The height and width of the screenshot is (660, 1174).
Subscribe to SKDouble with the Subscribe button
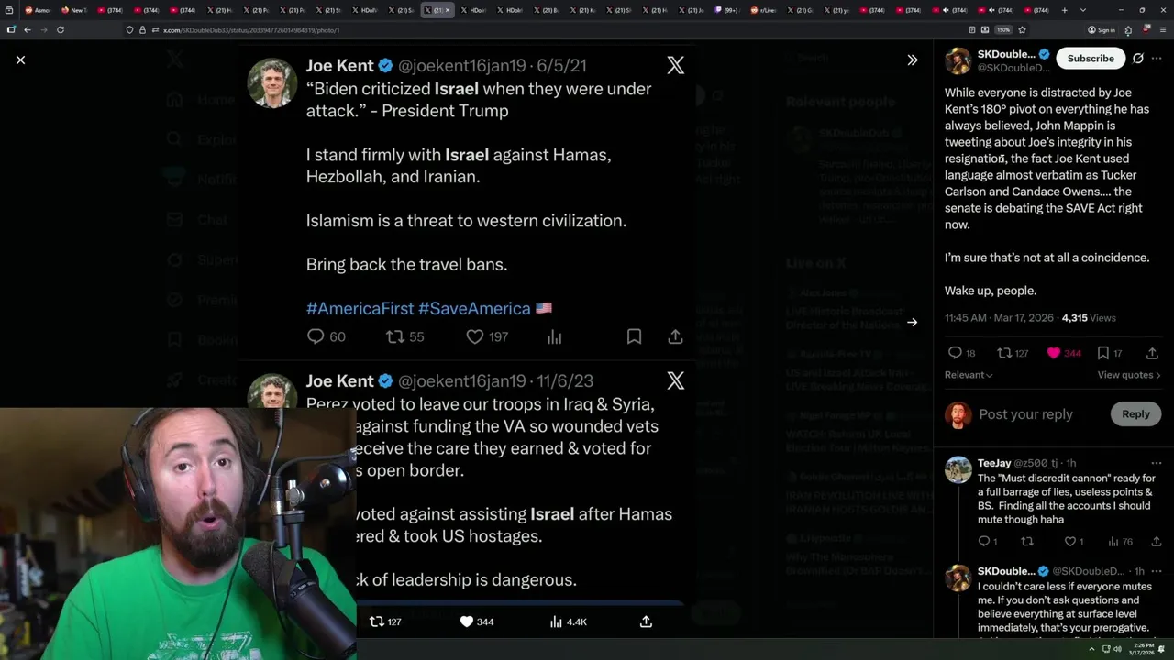[1091, 59]
